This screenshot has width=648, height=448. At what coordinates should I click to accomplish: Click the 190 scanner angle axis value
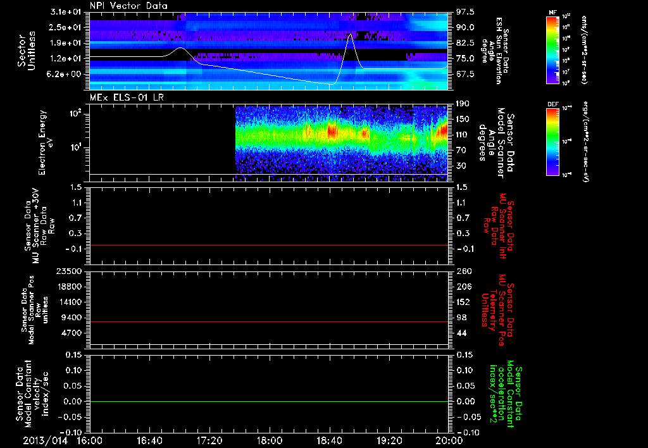pos(463,104)
